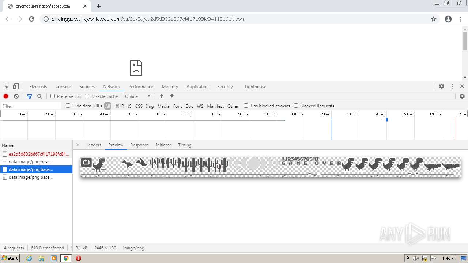This screenshot has width=468, height=263.
Task: Open the taskbar file explorer folder
Action: coord(41,258)
